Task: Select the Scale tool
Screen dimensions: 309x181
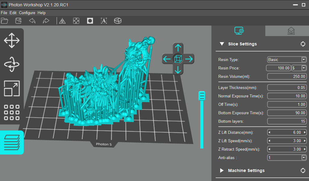Action: click(12, 88)
